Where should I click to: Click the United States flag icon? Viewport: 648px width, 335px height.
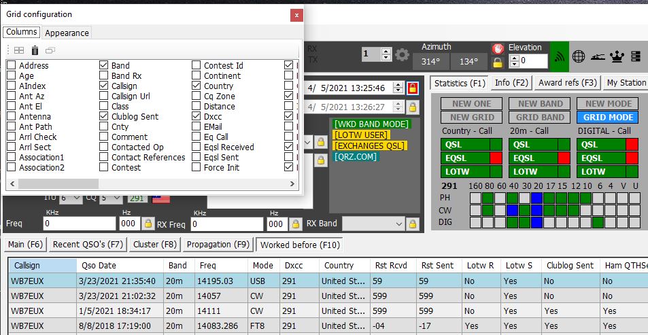click(160, 198)
